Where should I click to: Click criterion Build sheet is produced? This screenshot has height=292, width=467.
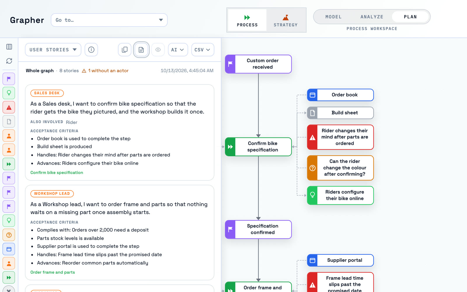[x=65, y=147]
